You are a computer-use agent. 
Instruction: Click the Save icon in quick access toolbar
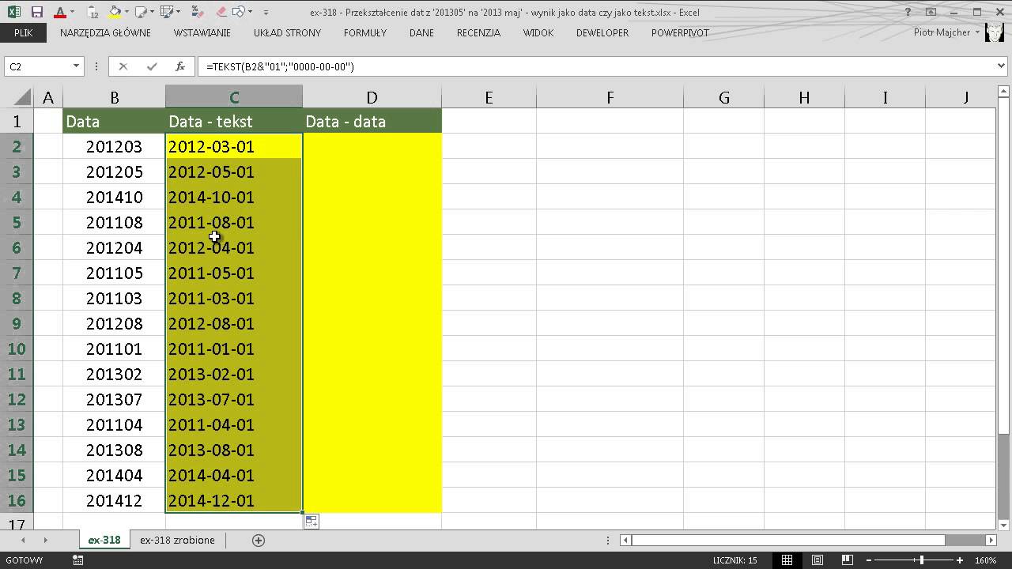(x=37, y=12)
